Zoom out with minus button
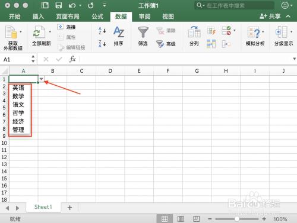Viewport: 297px width, 223px height. coord(210,219)
